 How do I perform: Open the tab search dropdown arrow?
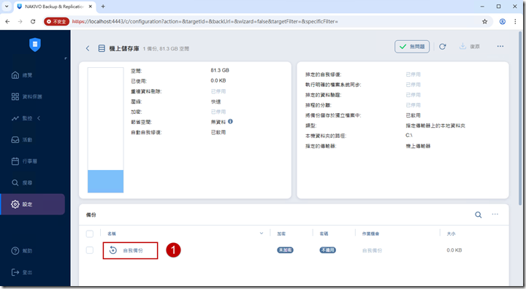[x=7, y=7]
